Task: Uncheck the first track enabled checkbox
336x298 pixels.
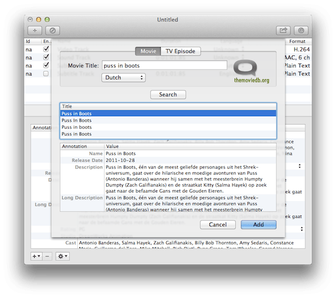Action: point(46,49)
